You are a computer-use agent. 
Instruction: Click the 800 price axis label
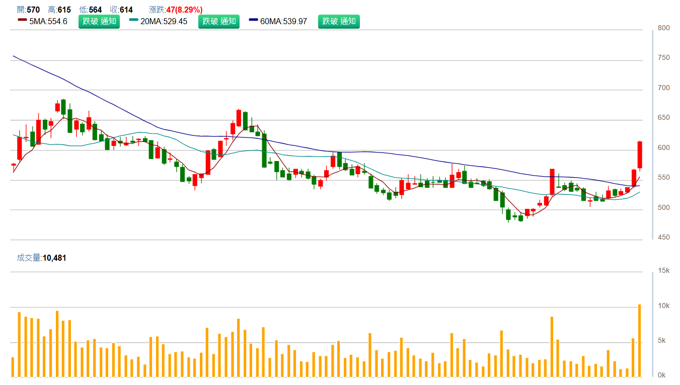(664, 28)
